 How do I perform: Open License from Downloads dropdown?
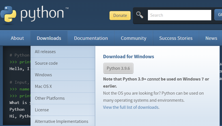click(63, 110)
